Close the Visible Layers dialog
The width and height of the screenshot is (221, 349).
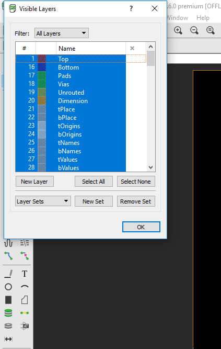tap(155, 8)
